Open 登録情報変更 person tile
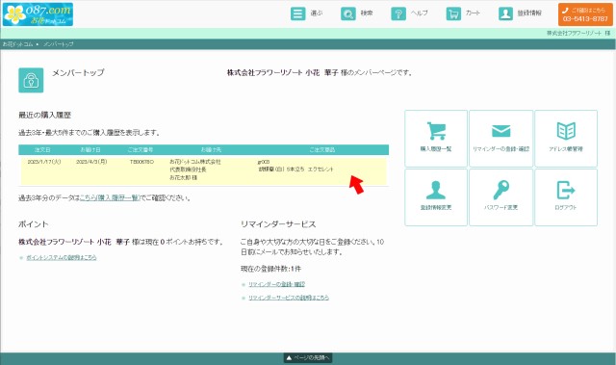 (436, 197)
